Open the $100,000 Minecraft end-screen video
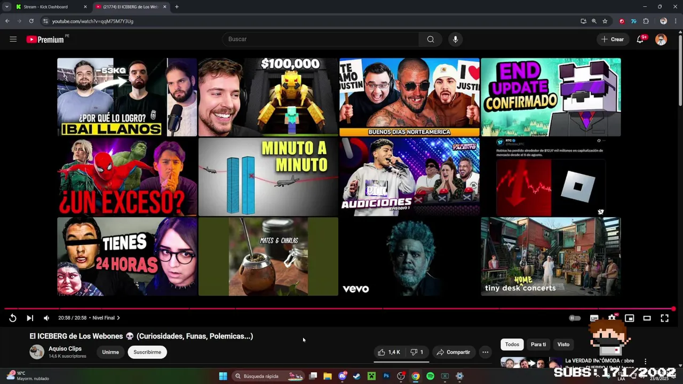Image resolution: width=683 pixels, height=384 pixels. (x=268, y=97)
